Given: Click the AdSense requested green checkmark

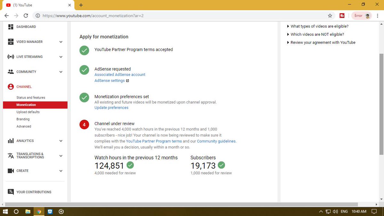Looking at the screenshot, I should click(x=84, y=70).
